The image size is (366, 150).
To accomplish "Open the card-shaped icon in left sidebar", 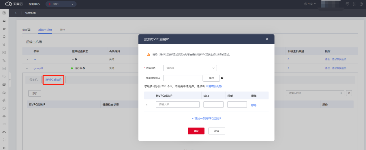I will coord(4,84).
